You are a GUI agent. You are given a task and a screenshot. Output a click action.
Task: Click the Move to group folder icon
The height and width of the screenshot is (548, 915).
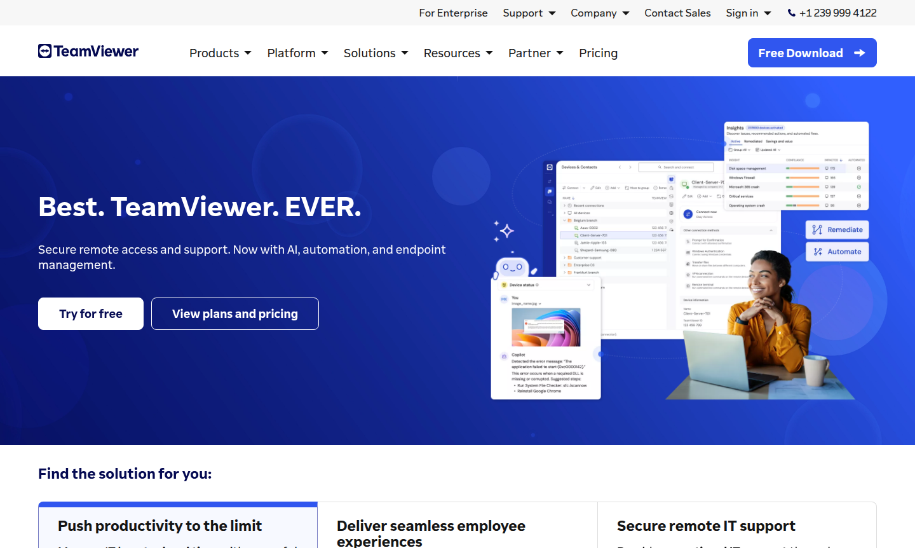pos(627,188)
